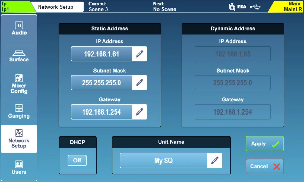Image resolution: width=304 pixels, height=182 pixels.
Task: Click the dynamic IP Address 192.168.1.65
Action: click(233, 54)
